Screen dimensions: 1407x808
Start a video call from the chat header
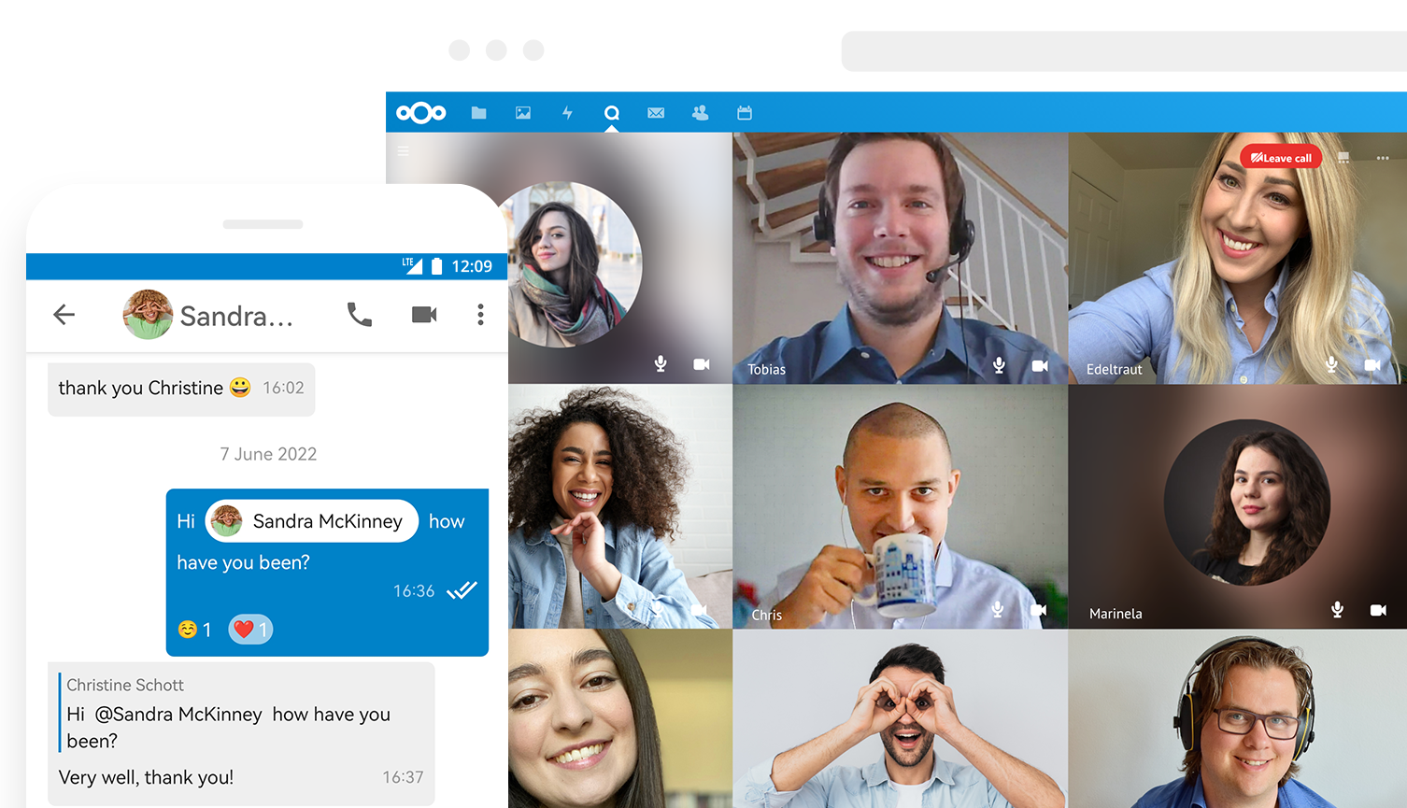point(423,315)
